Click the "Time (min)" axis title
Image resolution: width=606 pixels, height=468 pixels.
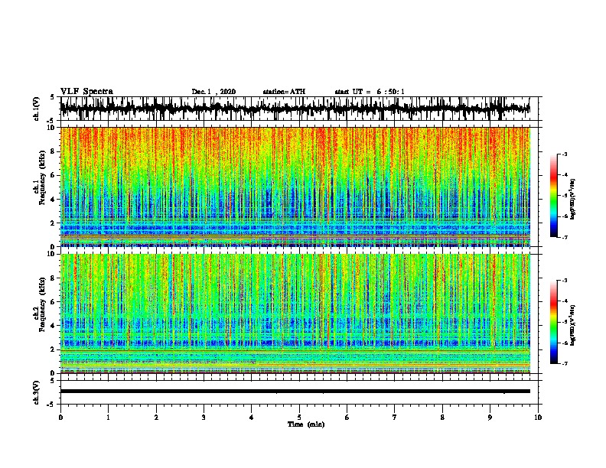[x=306, y=424]
